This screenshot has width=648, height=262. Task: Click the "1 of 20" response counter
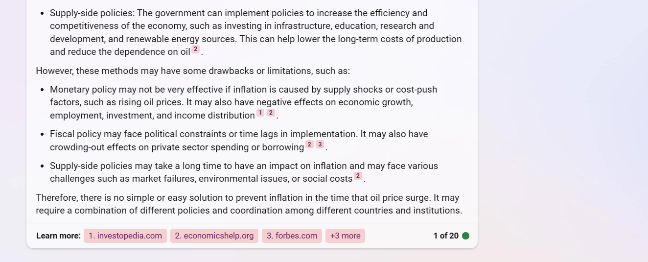pos(446,236)
